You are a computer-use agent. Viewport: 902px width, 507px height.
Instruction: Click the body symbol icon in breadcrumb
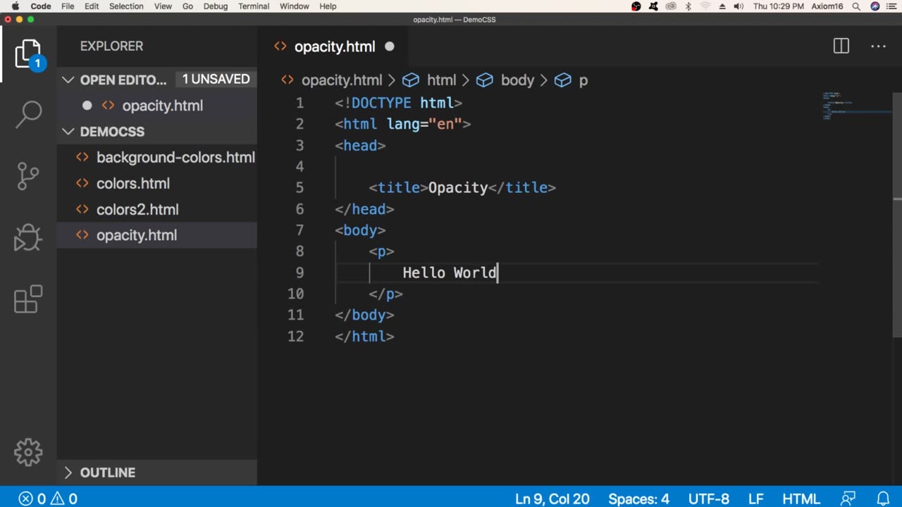point(484,80)
